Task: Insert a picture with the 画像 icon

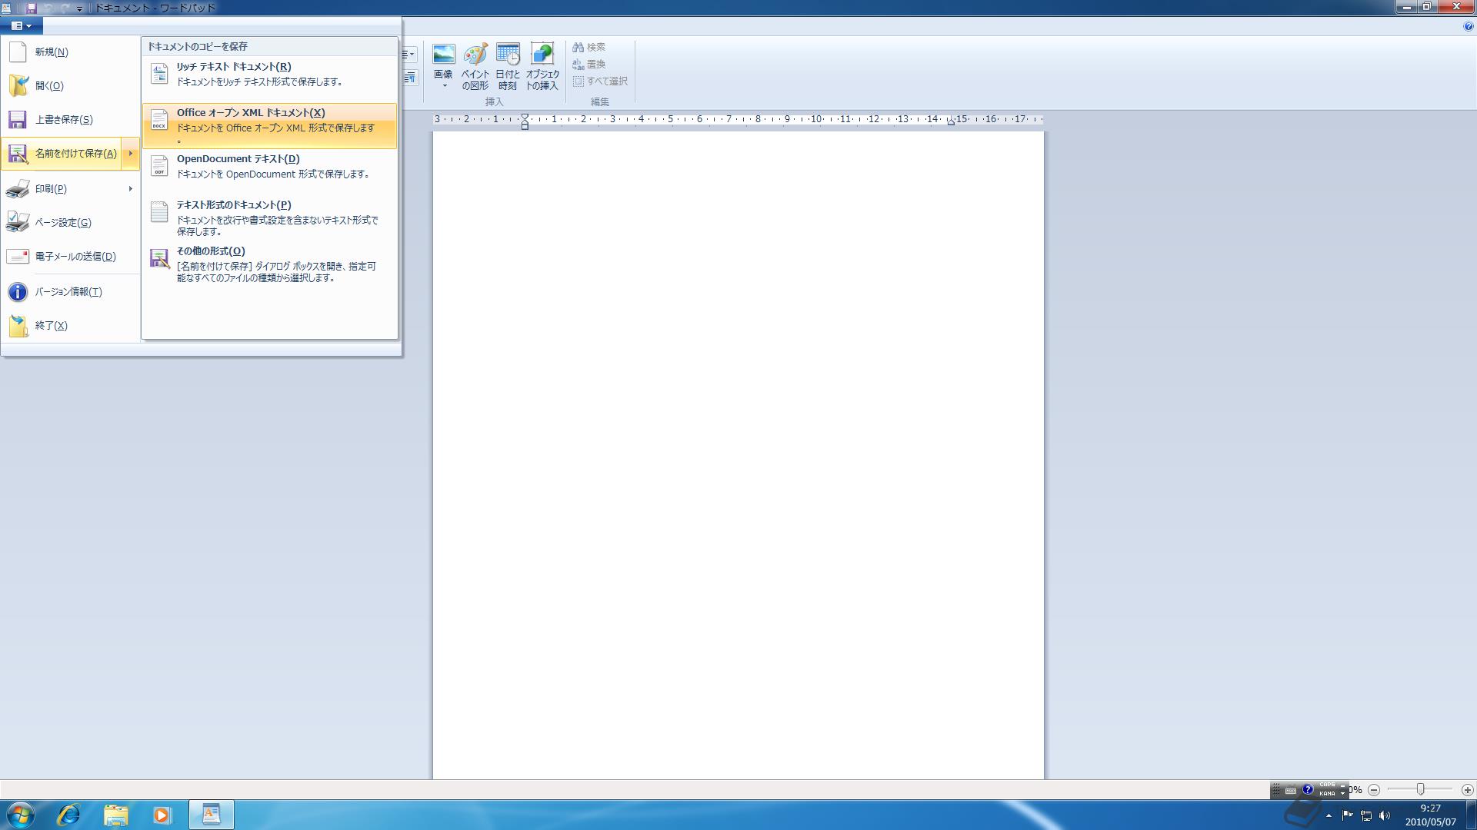Action: tap(444, 55)
